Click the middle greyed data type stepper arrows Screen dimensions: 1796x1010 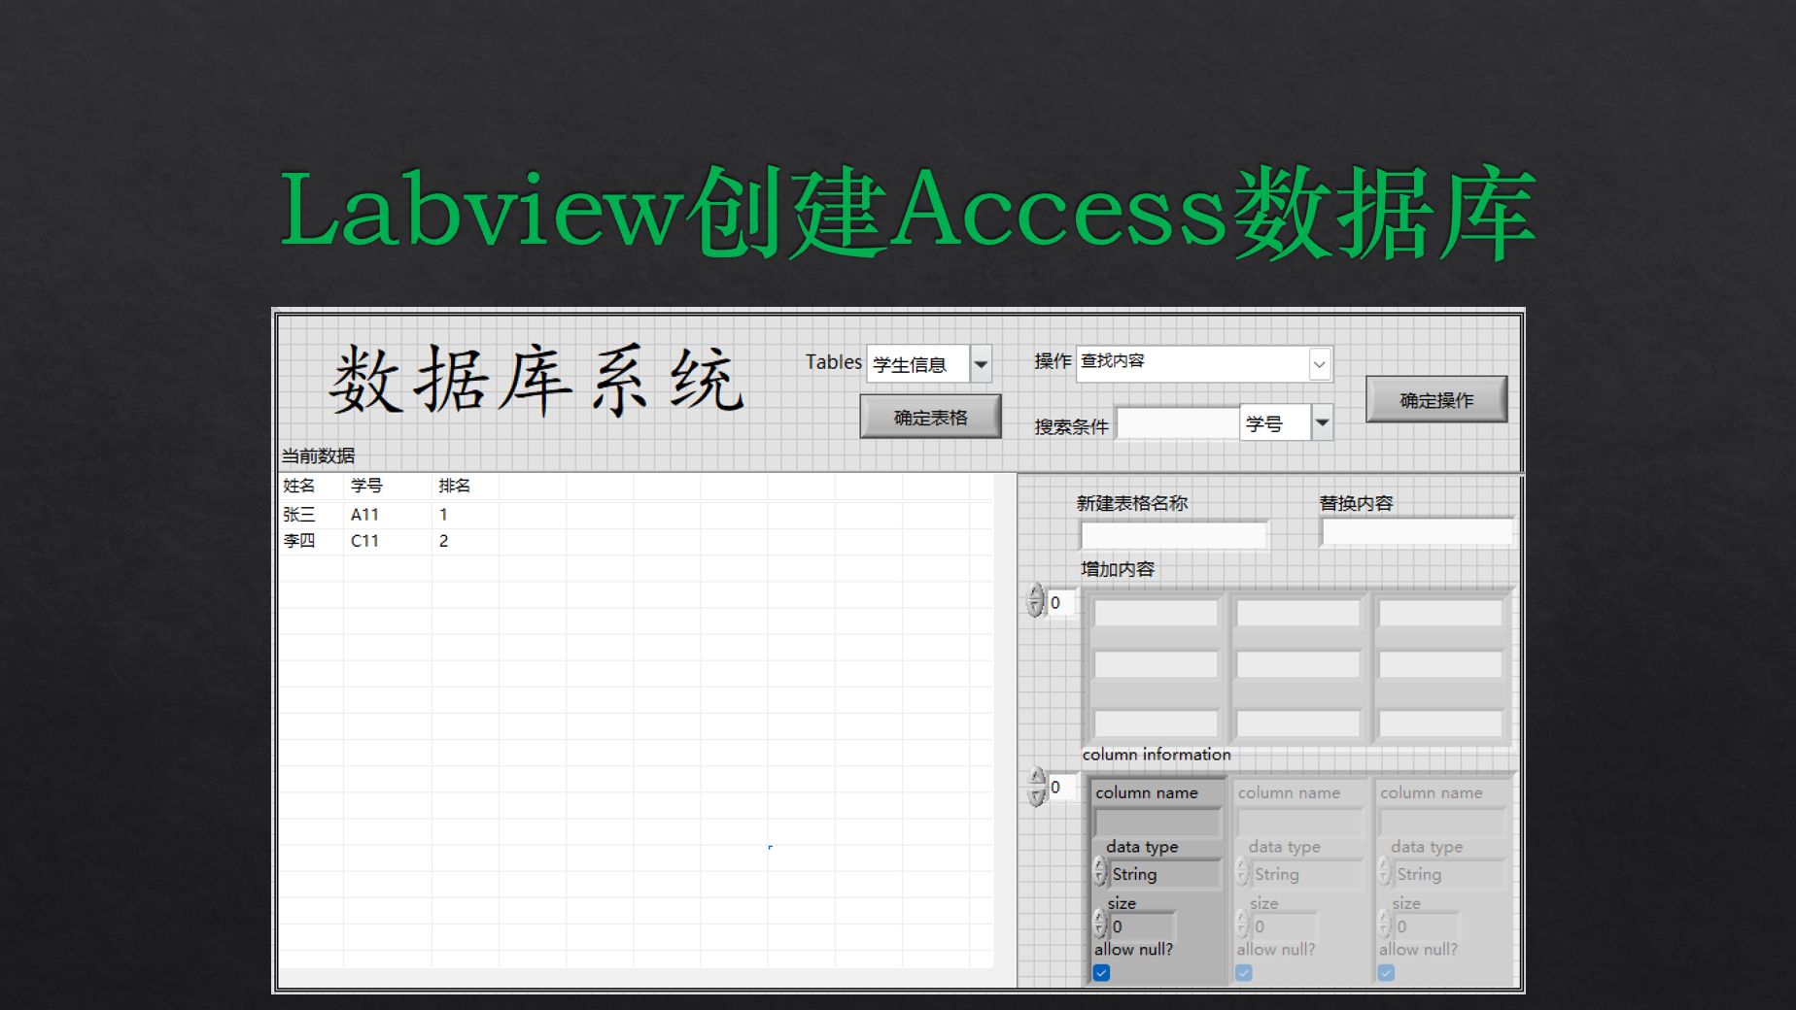(x=1243, y=872)
